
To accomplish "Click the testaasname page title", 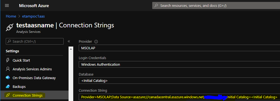I will 35,25.
